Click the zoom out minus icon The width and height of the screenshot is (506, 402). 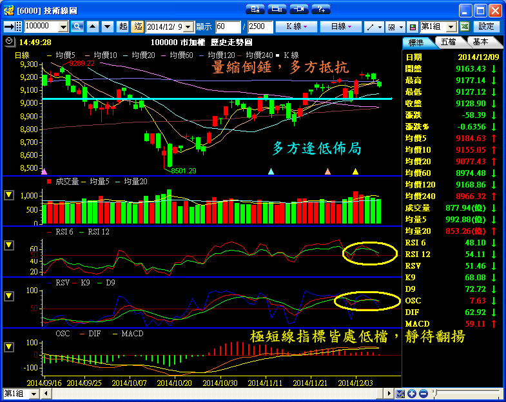pos(423,394)
